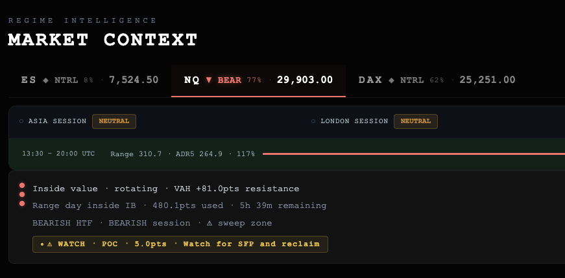Click the NEUTRAL badge beside London Session

pyautogui.click(x=415, y=121)
